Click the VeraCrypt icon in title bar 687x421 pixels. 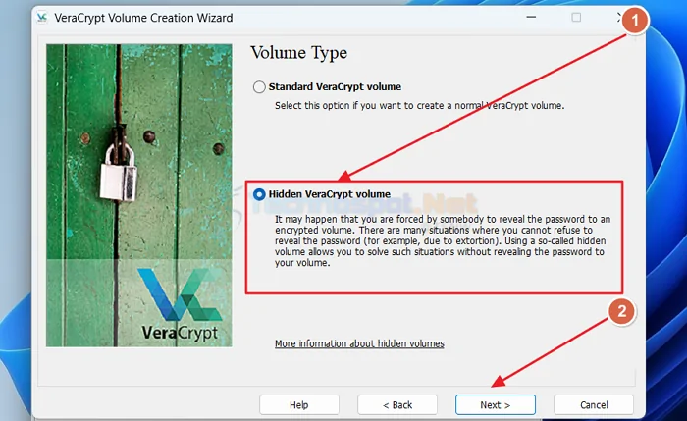[42, 18]
